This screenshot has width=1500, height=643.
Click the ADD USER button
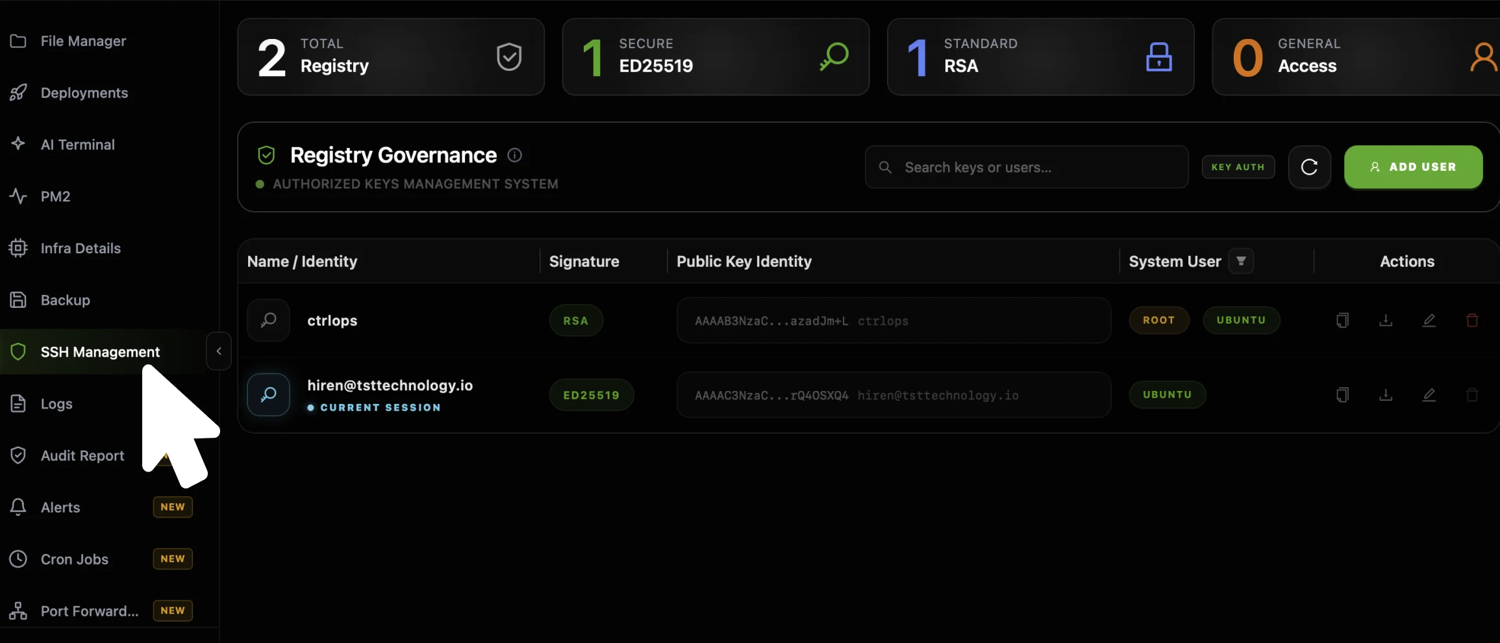pyautogui.click(x=1413, y=167)
